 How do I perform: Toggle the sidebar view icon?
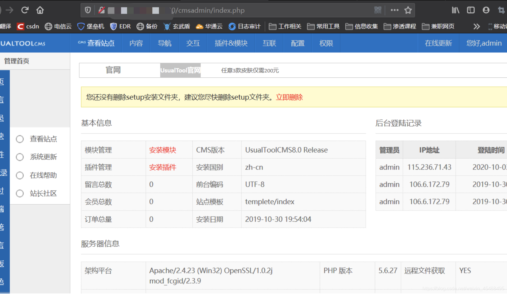[471, 10]
